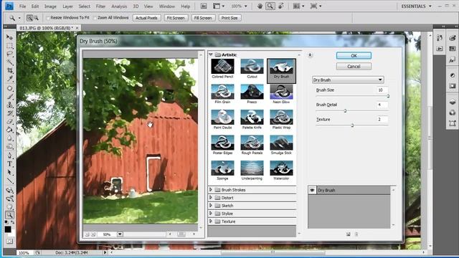This screenshot has width=459, height=258.
Task: Enable Resize Windows To Fit
Action: click(48, 18)
